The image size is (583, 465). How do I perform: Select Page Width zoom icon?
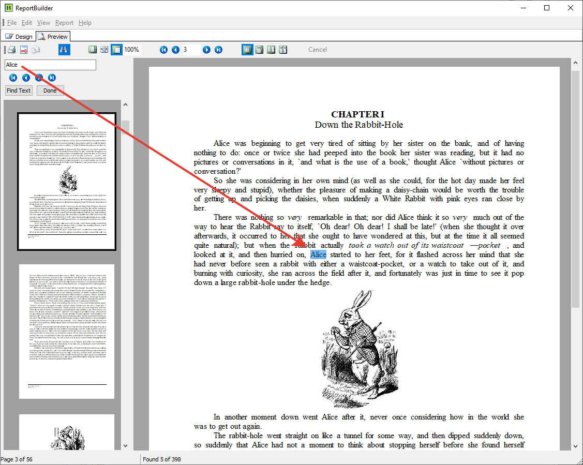[104, 50]
